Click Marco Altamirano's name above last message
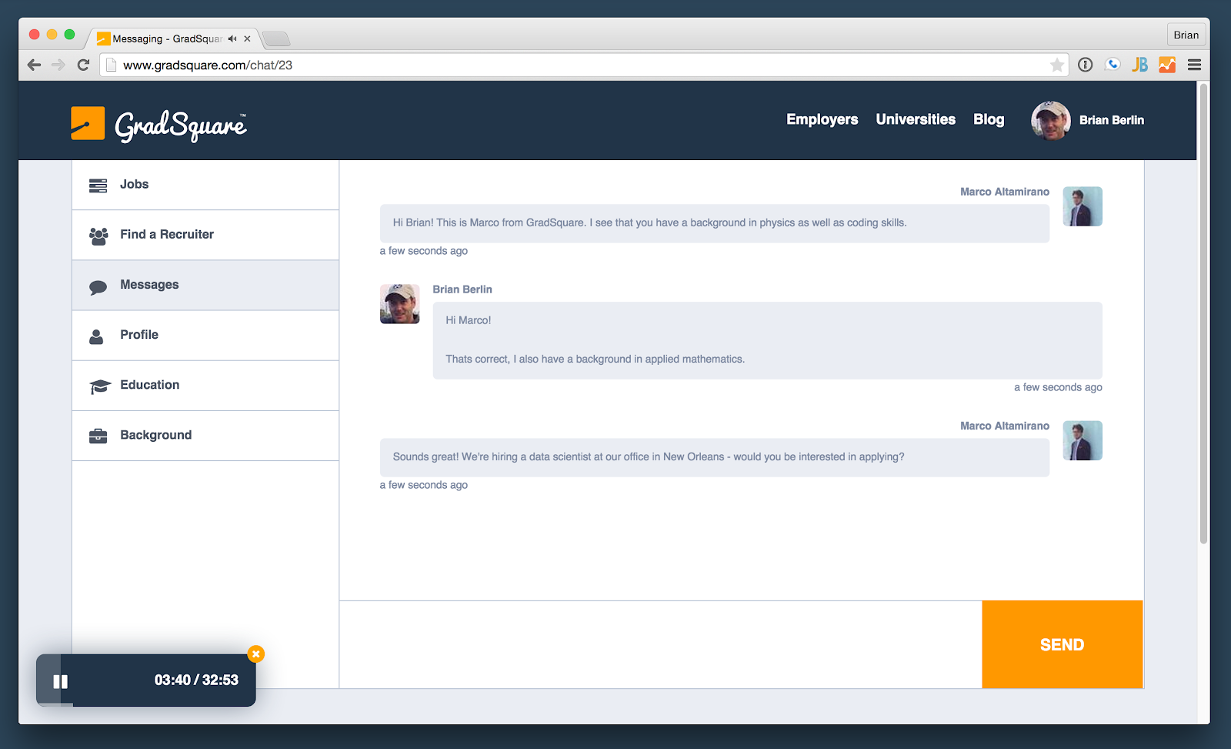 1005,426
